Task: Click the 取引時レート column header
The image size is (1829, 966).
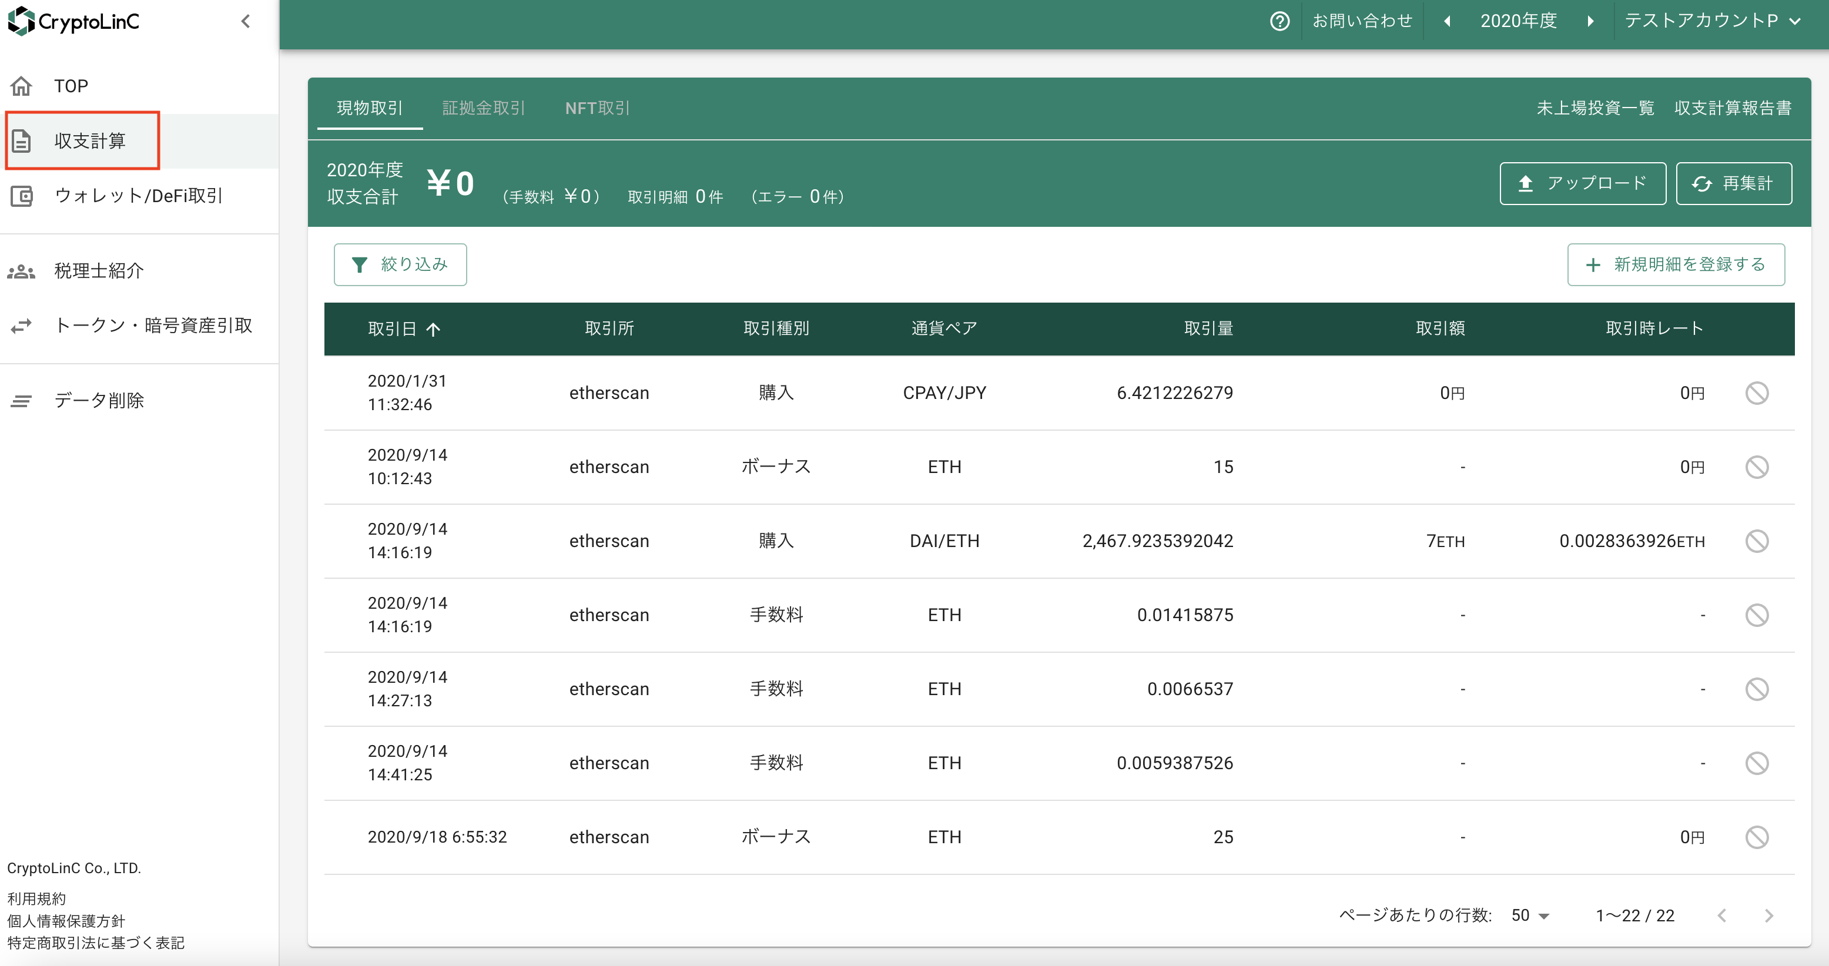Action: [1654, 328]
